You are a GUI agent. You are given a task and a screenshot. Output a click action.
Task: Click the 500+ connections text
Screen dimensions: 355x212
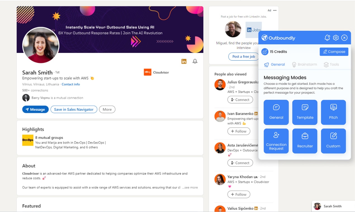click(x=35, y=90)
